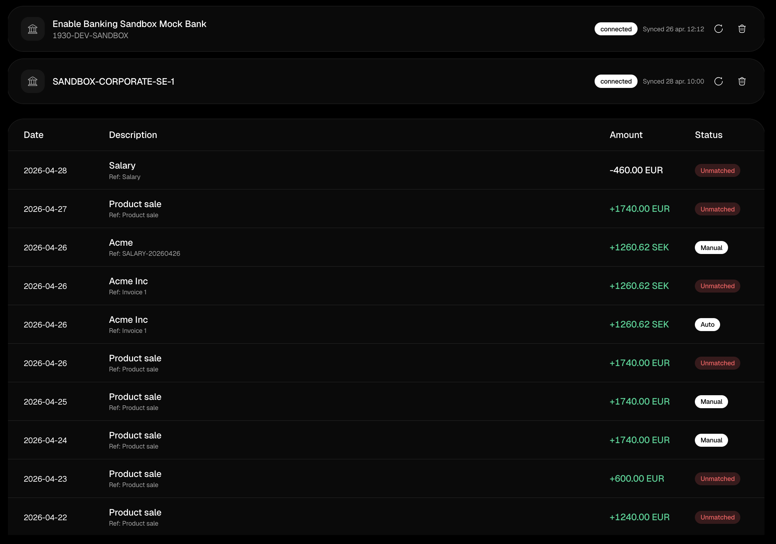Click the +600.00 EUR amount
This screenshot has width=776, height=544.
(637, 478)
